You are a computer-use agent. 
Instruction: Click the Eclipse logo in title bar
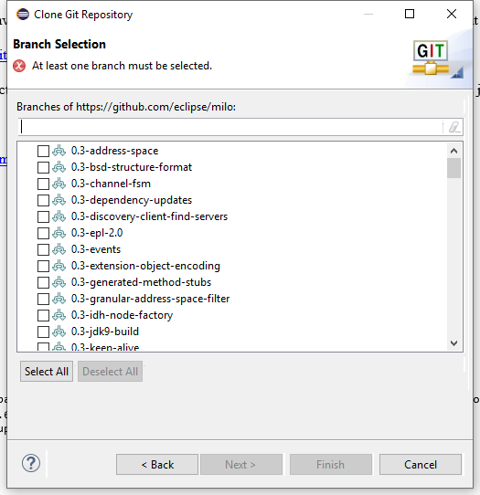click(23, 15)
